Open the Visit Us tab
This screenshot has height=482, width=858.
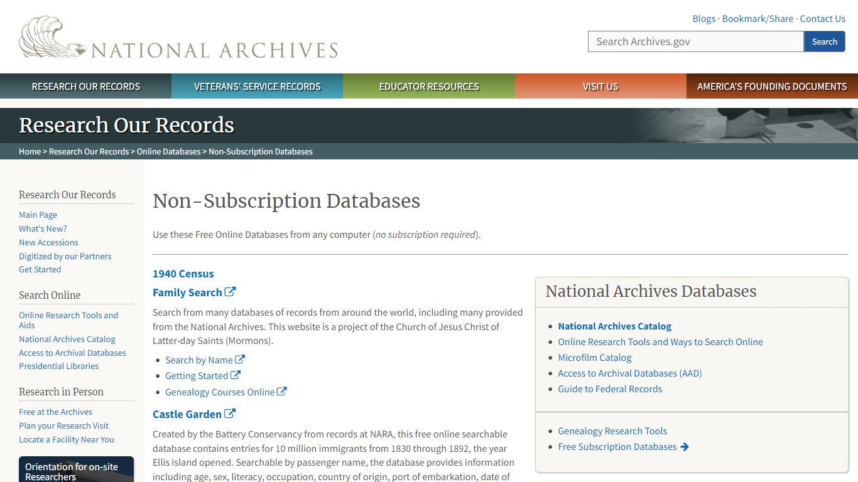click(x=600, y=86)
